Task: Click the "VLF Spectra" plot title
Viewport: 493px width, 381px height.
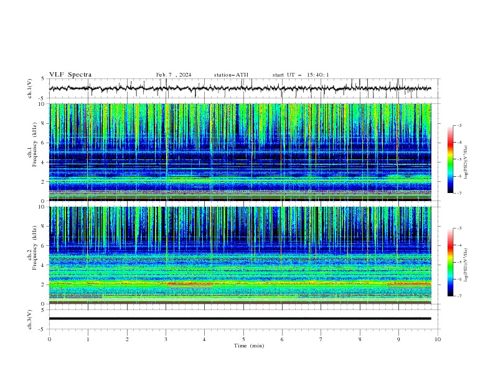Action: coord(70,75)
